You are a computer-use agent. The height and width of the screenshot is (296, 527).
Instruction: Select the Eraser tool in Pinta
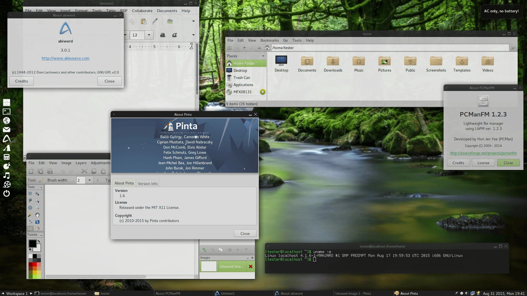[x=37, y=229]
